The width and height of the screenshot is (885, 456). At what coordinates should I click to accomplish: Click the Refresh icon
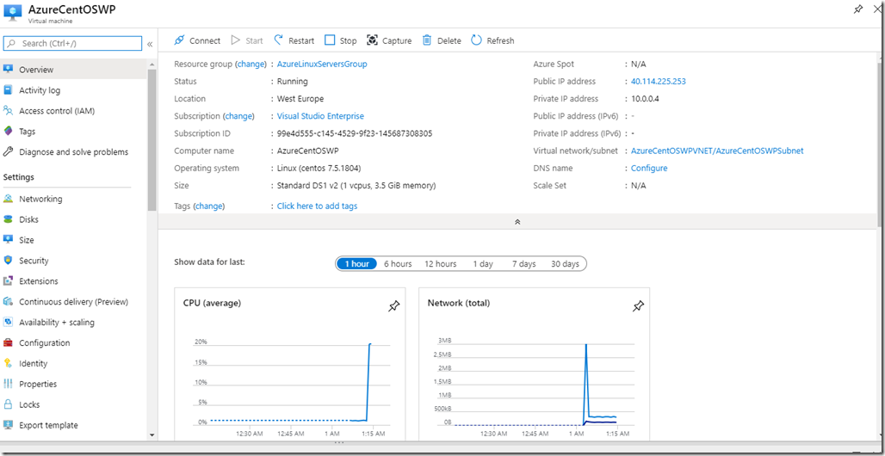tap(476, 40)
